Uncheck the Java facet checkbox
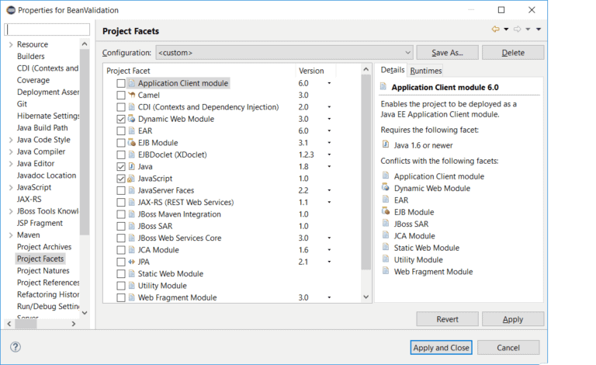Screen dimensions: 596x365 [120, 166]
